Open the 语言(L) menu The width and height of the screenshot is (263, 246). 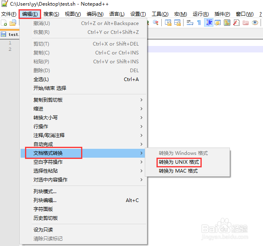(117, 14)
